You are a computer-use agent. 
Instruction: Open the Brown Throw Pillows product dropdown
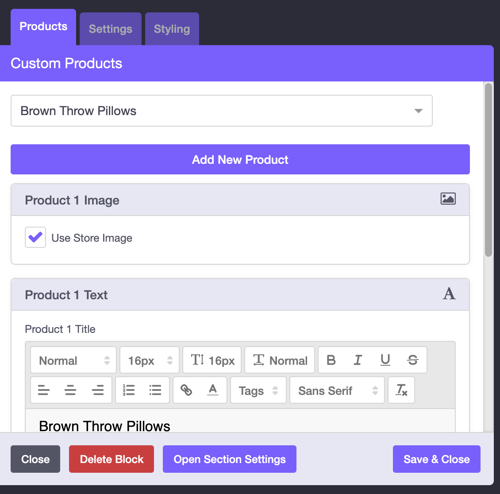221,111
